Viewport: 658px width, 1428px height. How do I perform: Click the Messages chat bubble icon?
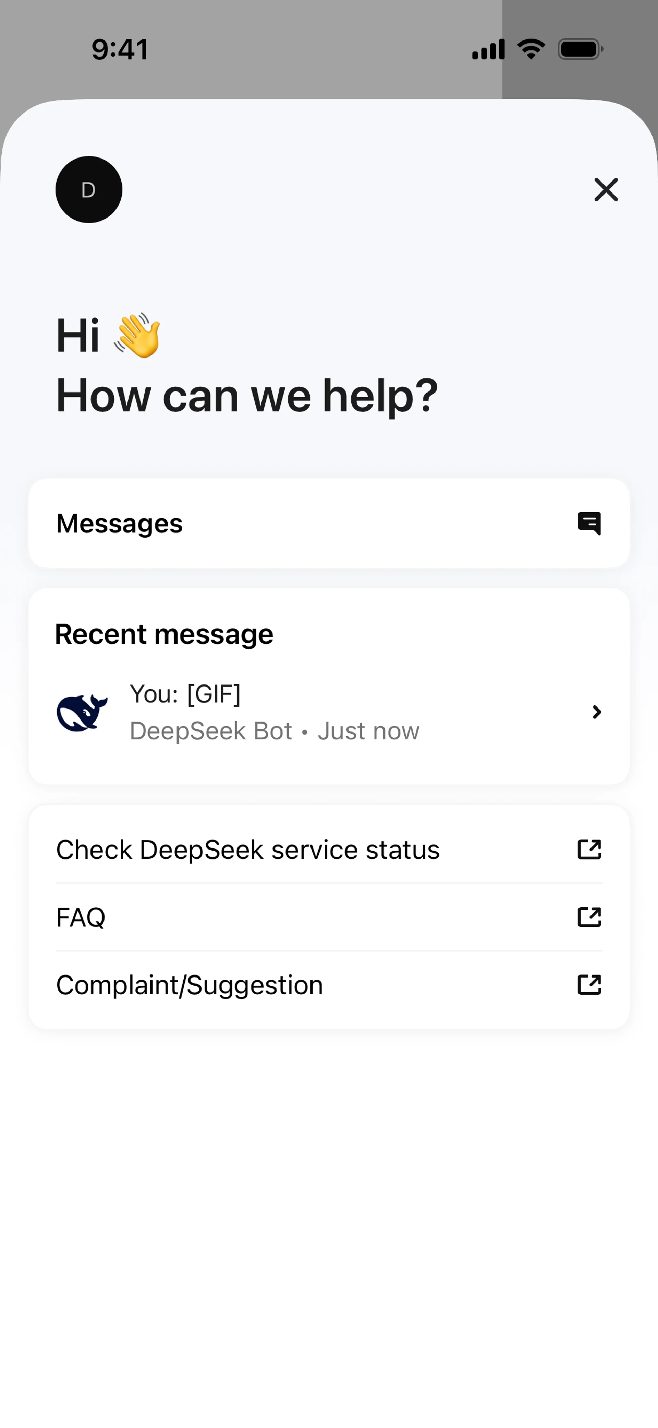tap(589, 523)
